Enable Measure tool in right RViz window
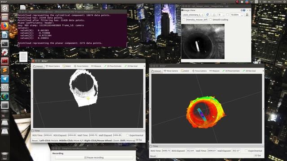 [x=214, y=71]
